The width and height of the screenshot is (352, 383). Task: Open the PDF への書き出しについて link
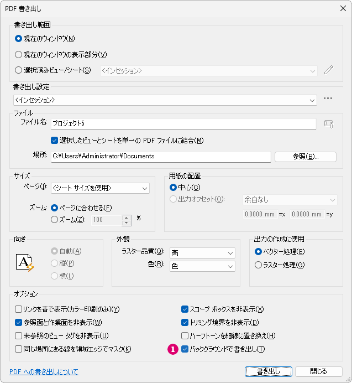(44, 372)
